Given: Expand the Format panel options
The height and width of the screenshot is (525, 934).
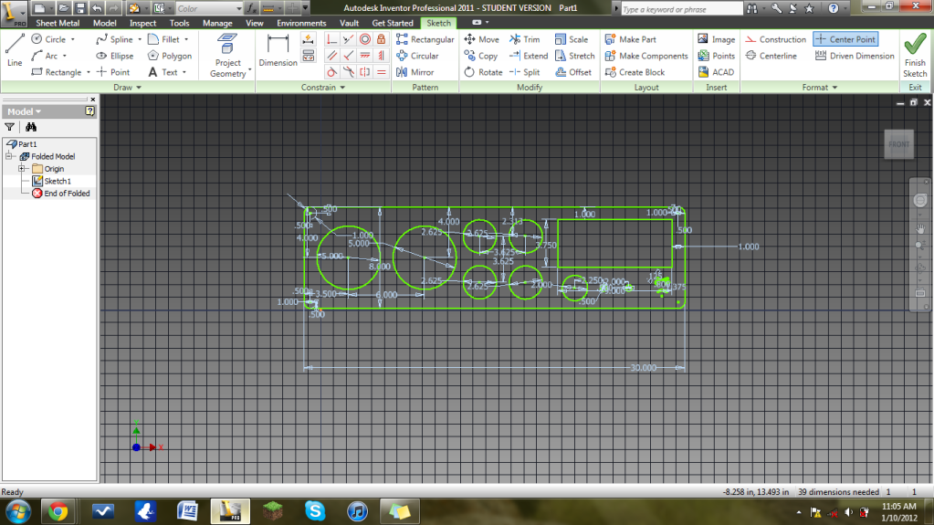Looking at the screenshot, I should pyautogui.click(x=820, y=87).
